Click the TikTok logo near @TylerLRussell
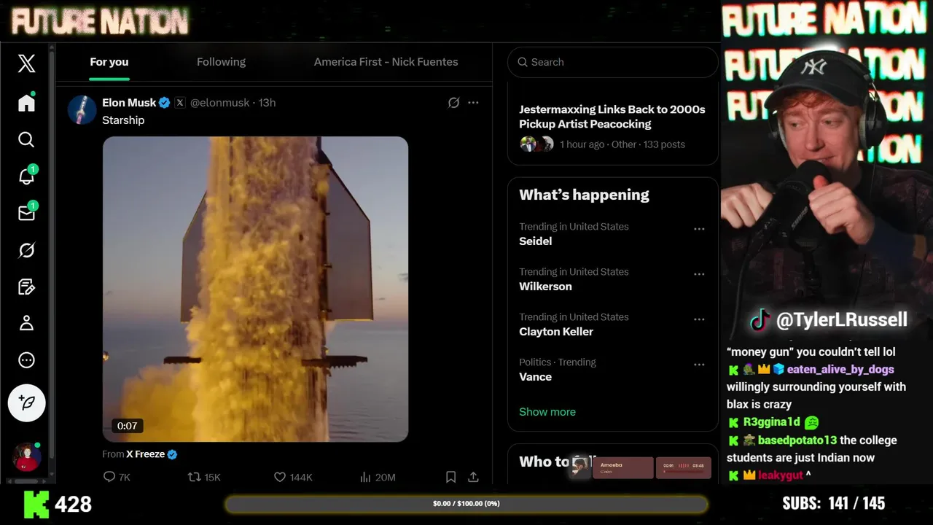Viewport: 933px width, 525px height. coord(760,320)
